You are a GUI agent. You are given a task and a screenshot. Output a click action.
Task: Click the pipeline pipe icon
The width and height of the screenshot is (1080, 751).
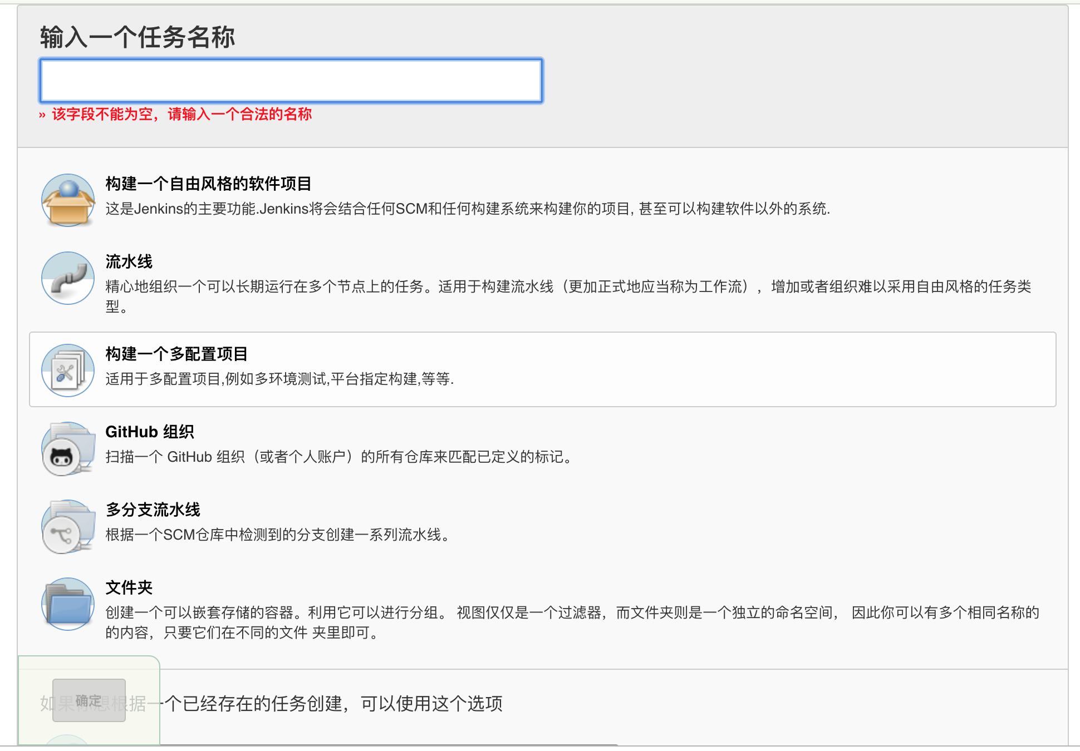68,278
